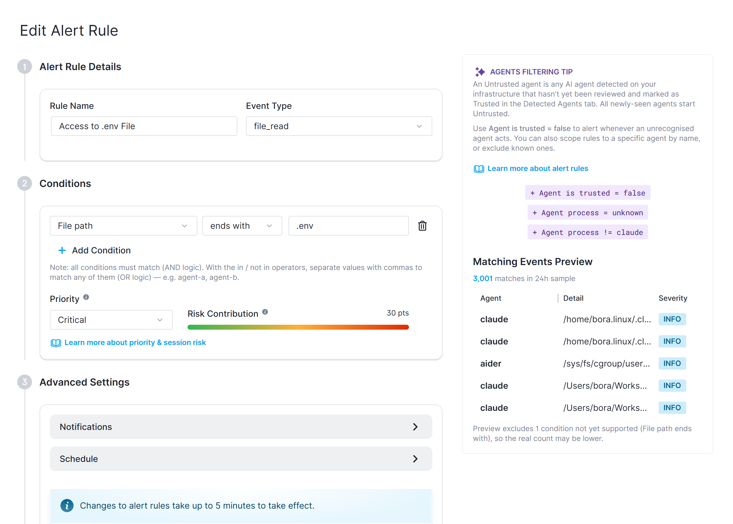Click the plus icon beside Add Condition
The image size is (733, 524).
62,250
